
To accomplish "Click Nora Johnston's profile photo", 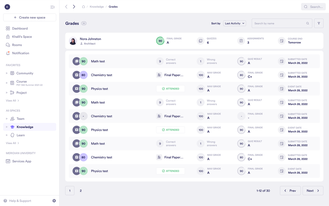I will coord(73,41).
